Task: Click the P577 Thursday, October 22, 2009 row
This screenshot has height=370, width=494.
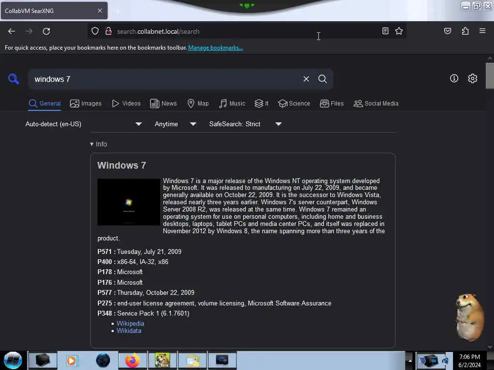Action: [x=146, y=292]
